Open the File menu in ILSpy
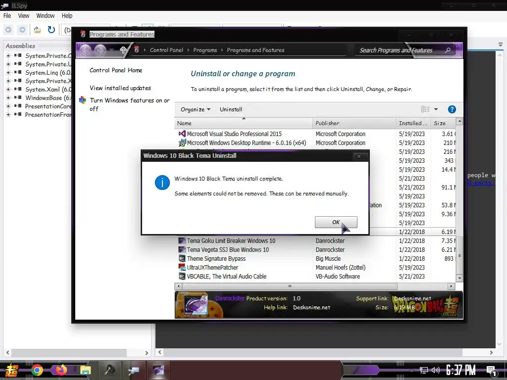Image resolution: width=507 pixels, height=380 pixels. [x=7, y=15]
